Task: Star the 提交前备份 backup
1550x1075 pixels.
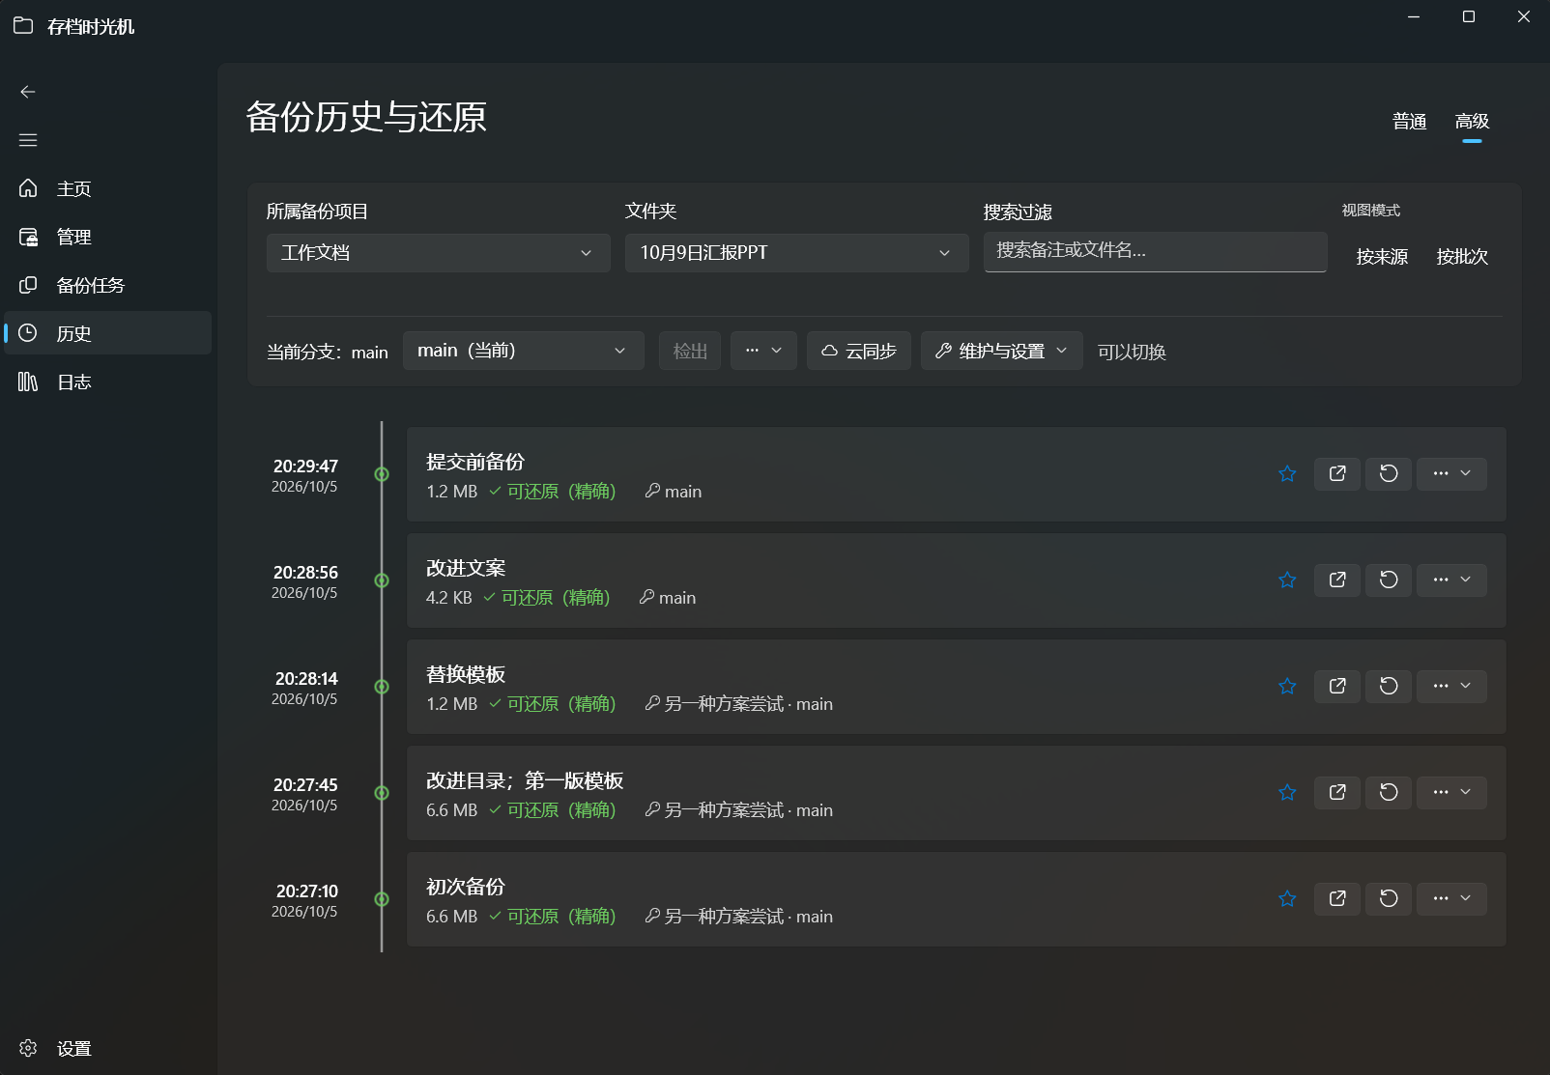Action: click(1287, 473)
